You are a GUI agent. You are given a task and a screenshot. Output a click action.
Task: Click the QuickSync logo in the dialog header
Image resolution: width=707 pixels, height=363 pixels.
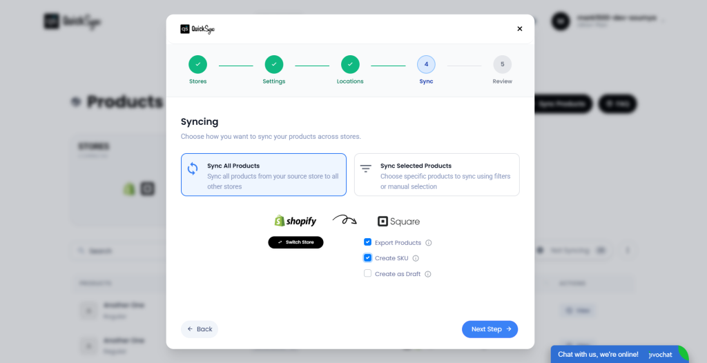tap(197, 29)
